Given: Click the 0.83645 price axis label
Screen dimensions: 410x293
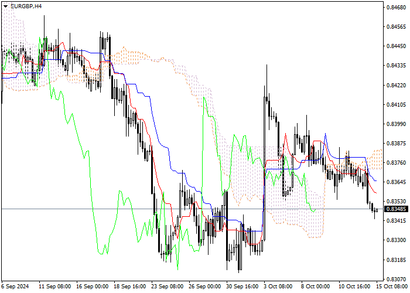Looking at the screenshot, I should coord(397,182).
